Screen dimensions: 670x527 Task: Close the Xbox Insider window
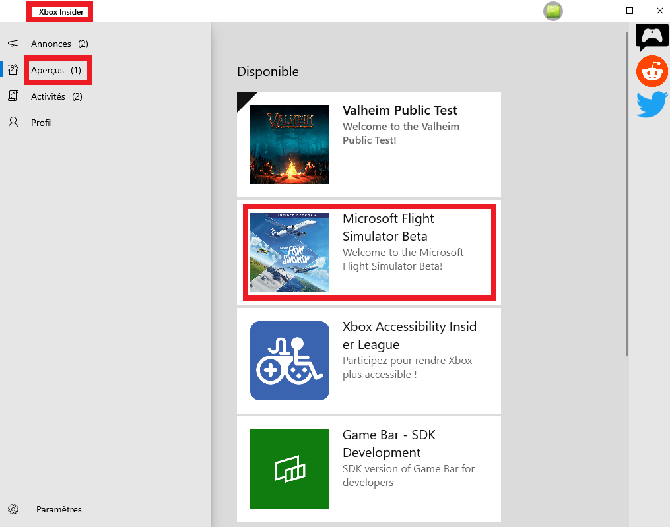pos(659,11)
